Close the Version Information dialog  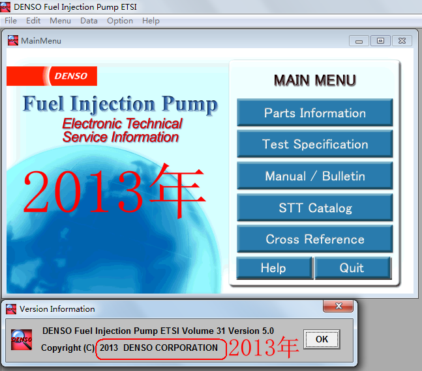tap(339, 306)
